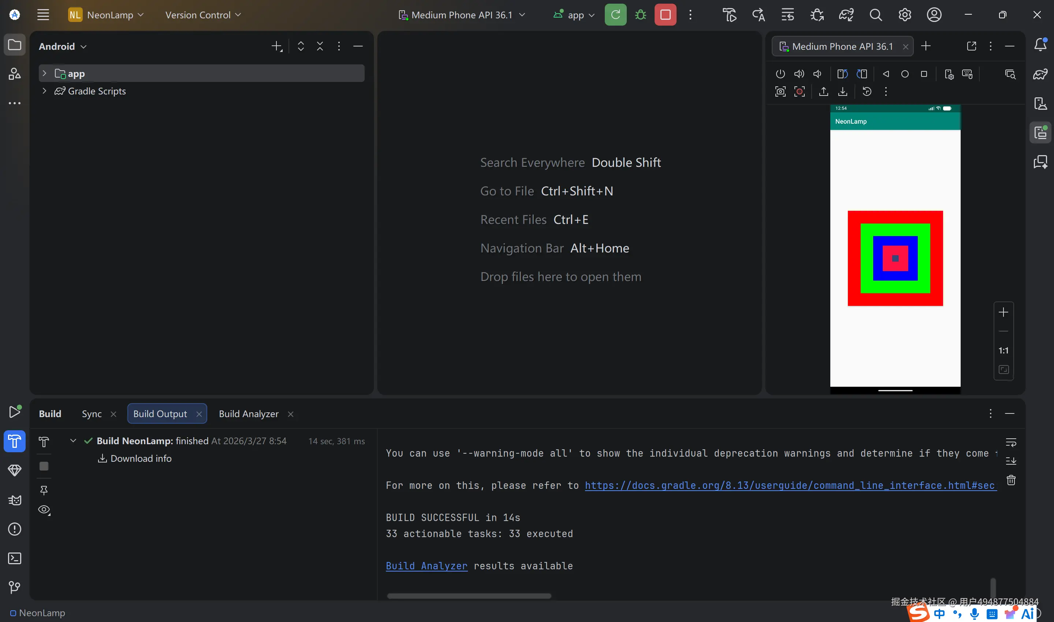Viewport: 1054px width, 622px height.
Task: Toggle pin tab in Build panel
Action: (x=44, y=490)
